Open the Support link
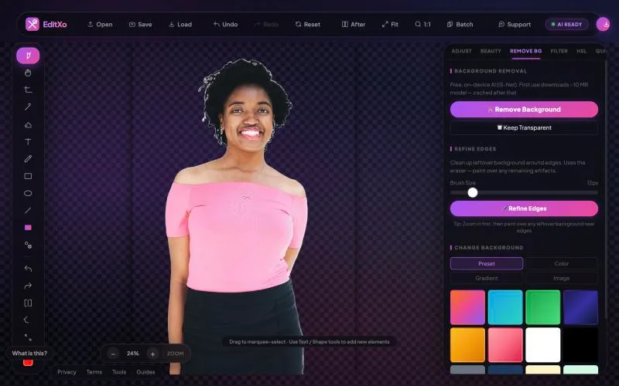The image size is (619, 386). pos(515,25)
